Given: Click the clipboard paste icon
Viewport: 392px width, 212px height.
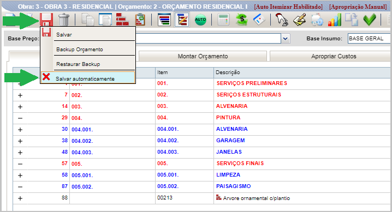Looking at the screenshot, I should tap(140, 20).
